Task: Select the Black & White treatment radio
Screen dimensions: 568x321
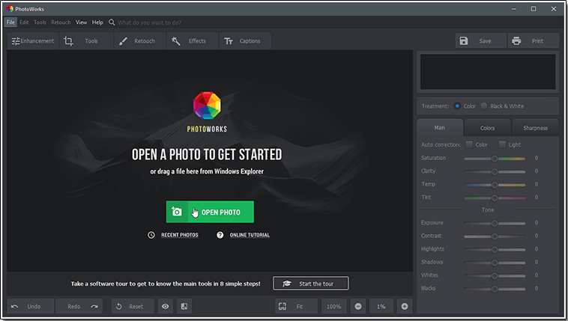Action: point(483,106)
